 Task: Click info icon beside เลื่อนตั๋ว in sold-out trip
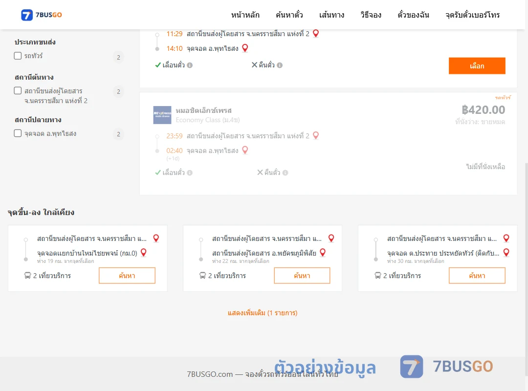click(190, 173)
